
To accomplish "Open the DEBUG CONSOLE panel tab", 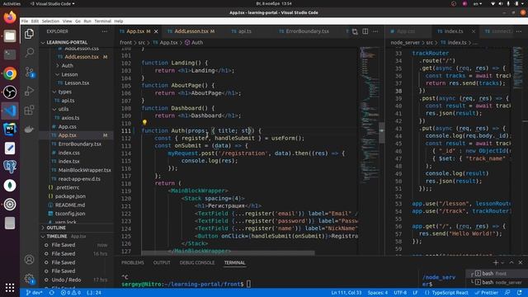I will point(197,262).
